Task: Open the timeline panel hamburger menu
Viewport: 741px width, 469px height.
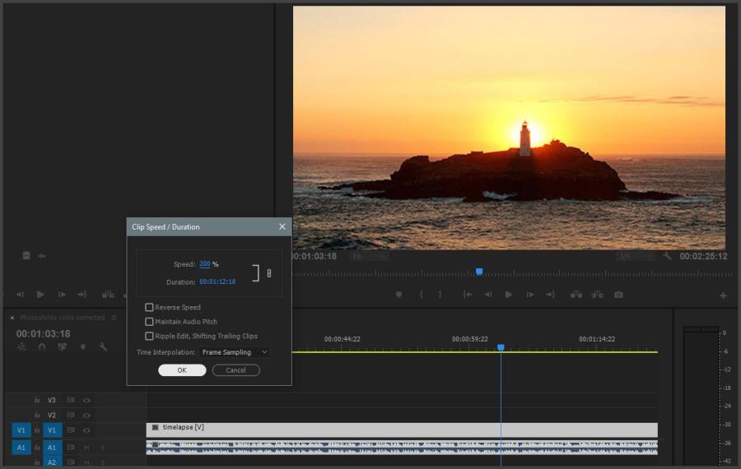Action: coord(114,318)
